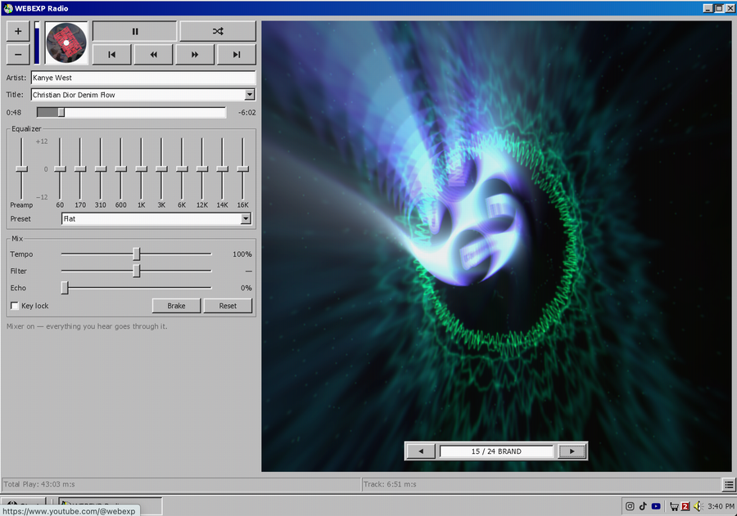The height and width of the screenshot is (516, 737).
Task: Enable the Key lock checkbox
Action: pyautogui.click(x=15, y=306)
